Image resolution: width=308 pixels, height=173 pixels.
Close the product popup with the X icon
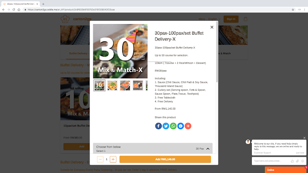212,27
